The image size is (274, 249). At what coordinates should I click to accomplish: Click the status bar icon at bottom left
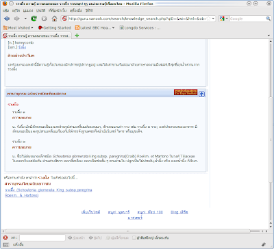click(6, 245)
